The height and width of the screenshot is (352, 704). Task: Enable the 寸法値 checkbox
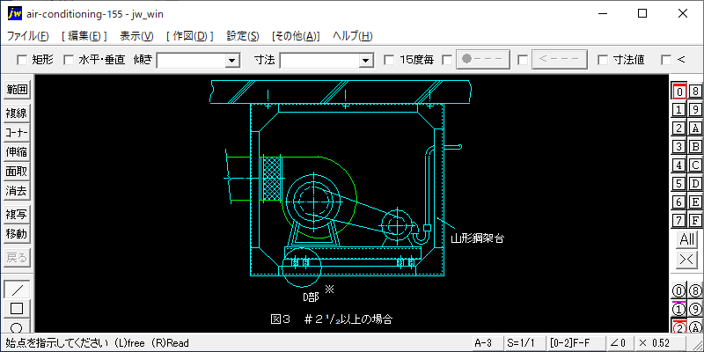point(603,60)
